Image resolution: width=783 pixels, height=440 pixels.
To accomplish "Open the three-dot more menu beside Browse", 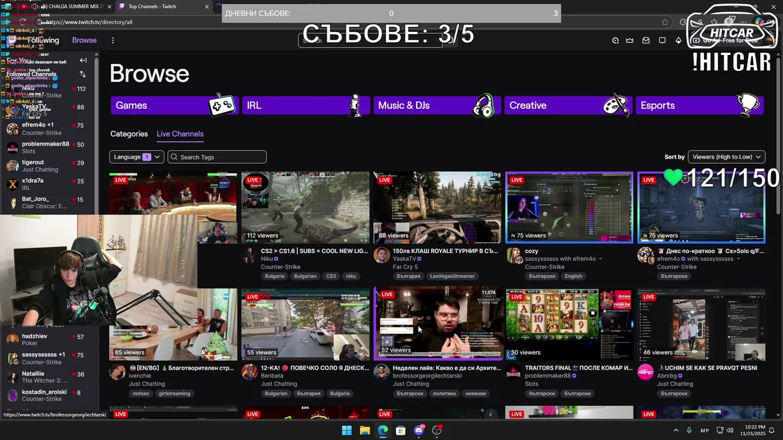I will click(113, 40).
